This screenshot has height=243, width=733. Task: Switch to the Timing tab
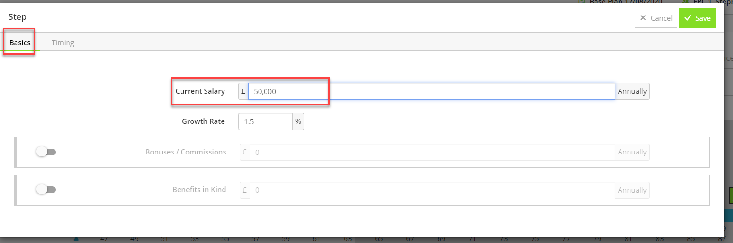pyautogui.click(x=63, y=42)
